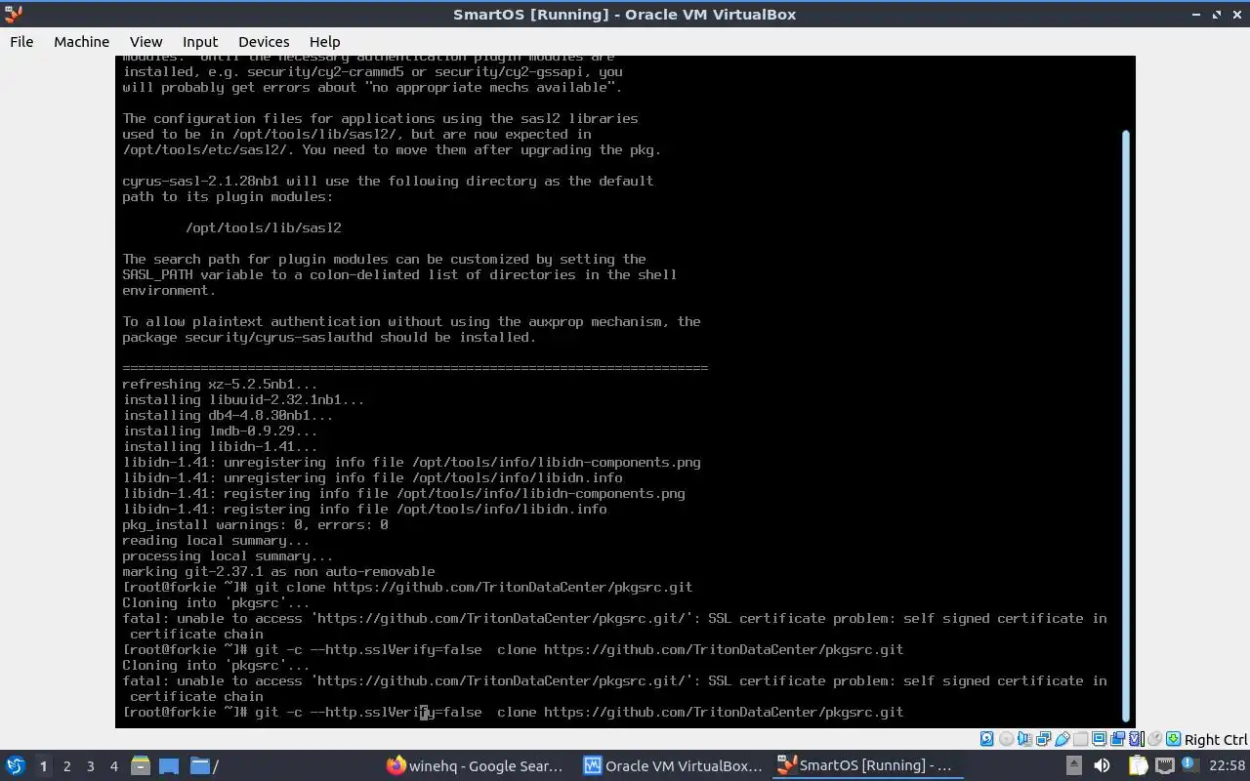This screenshot has height=781, width=1250.
Task: Open the Machine menu
Action: click(81, 41)
